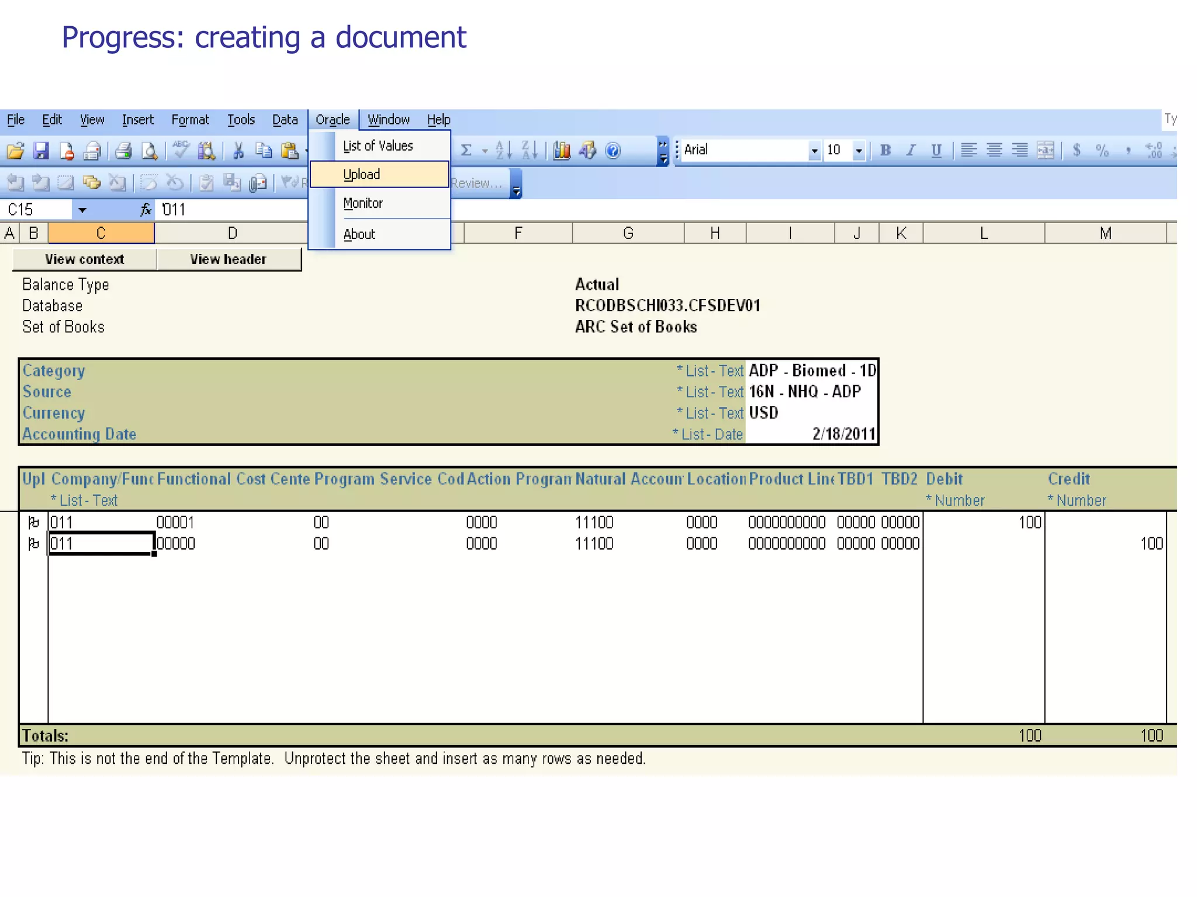The height and width of the screenshot is (897, 1197).
Task: Open the Insert menu
Action: 138,120
